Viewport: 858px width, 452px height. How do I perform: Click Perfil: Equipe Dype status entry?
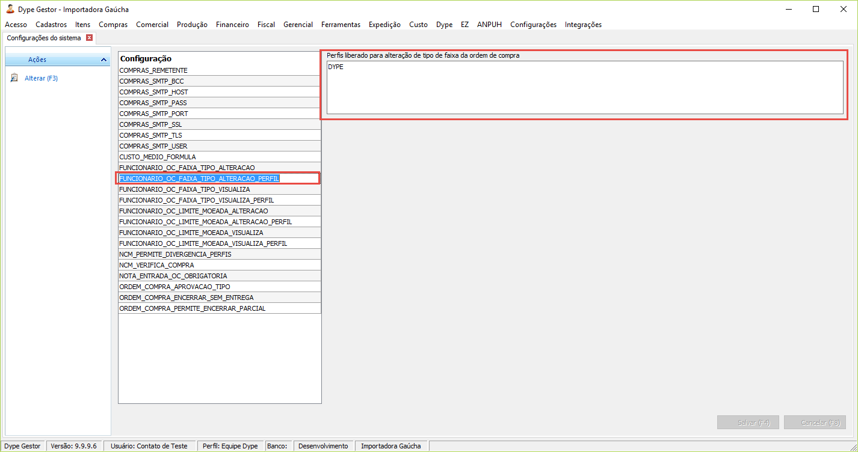[x=230, y=446]
